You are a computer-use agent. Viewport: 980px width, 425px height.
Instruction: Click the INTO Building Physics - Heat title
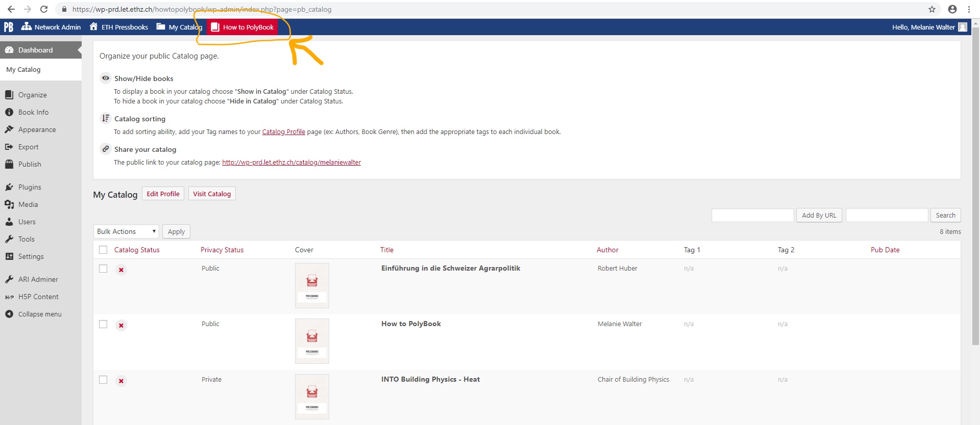click(430, 379)
